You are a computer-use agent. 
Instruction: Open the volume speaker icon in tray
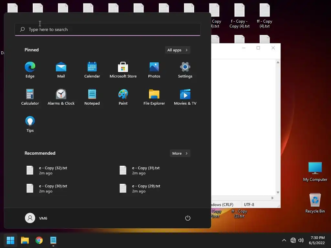point(301,240)
